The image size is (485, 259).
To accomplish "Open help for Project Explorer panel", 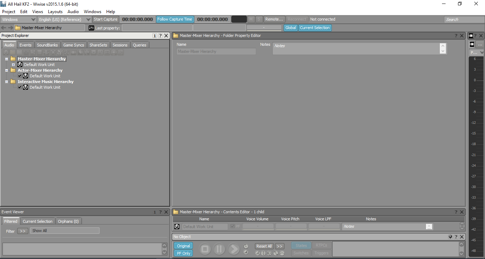I will (160, 35).
